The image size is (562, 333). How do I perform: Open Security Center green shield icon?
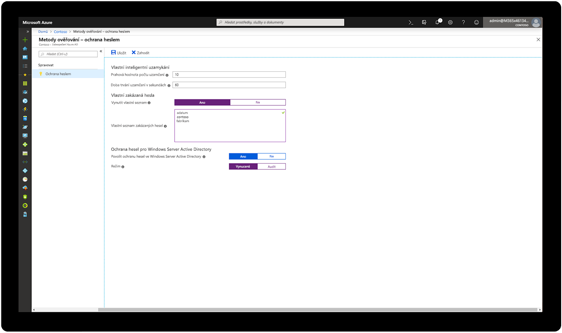[x=25, y=197]
